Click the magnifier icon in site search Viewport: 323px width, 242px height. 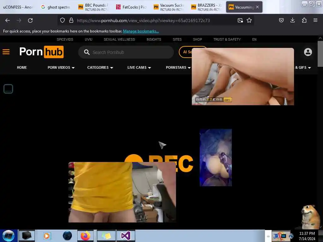(x=87, y=52)
